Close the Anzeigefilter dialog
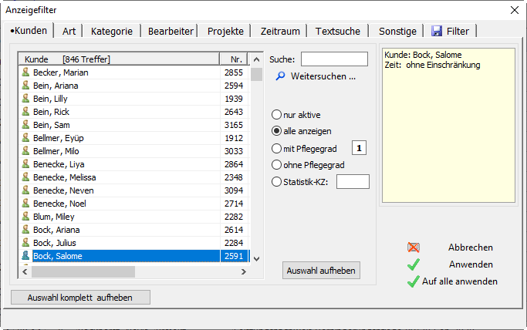The width and height of the screenshot is (527, 330). [514, 10]
